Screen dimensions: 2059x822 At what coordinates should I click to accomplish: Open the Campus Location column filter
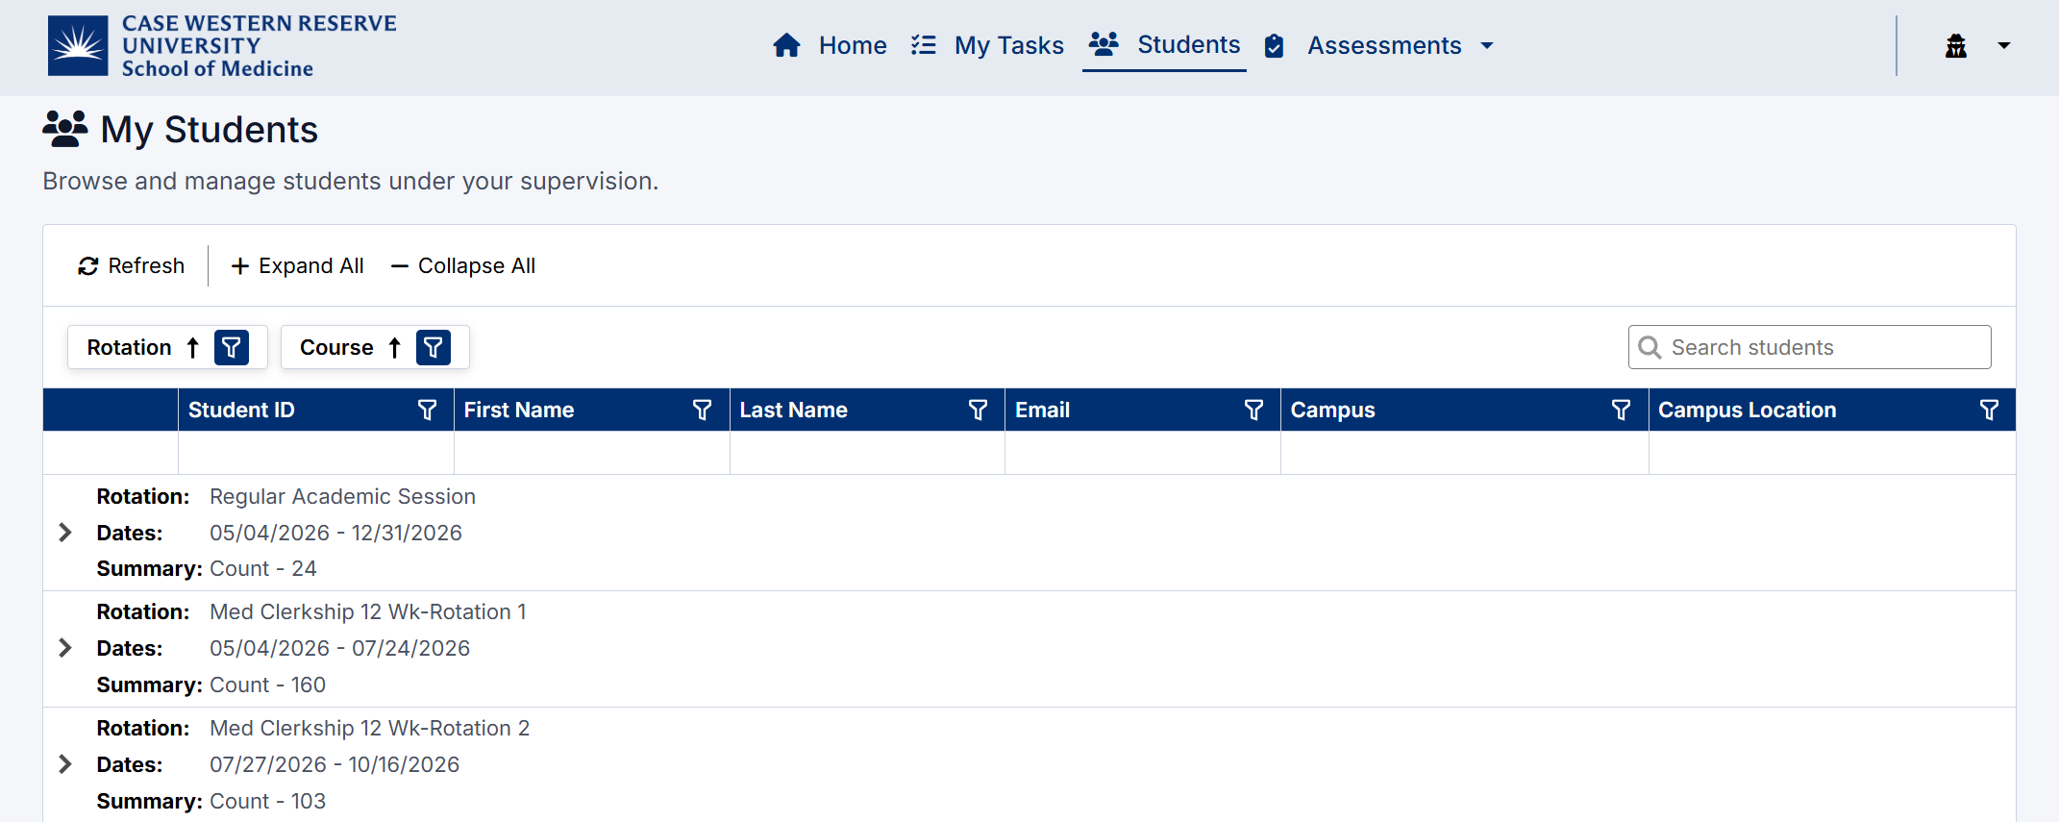1989,411
